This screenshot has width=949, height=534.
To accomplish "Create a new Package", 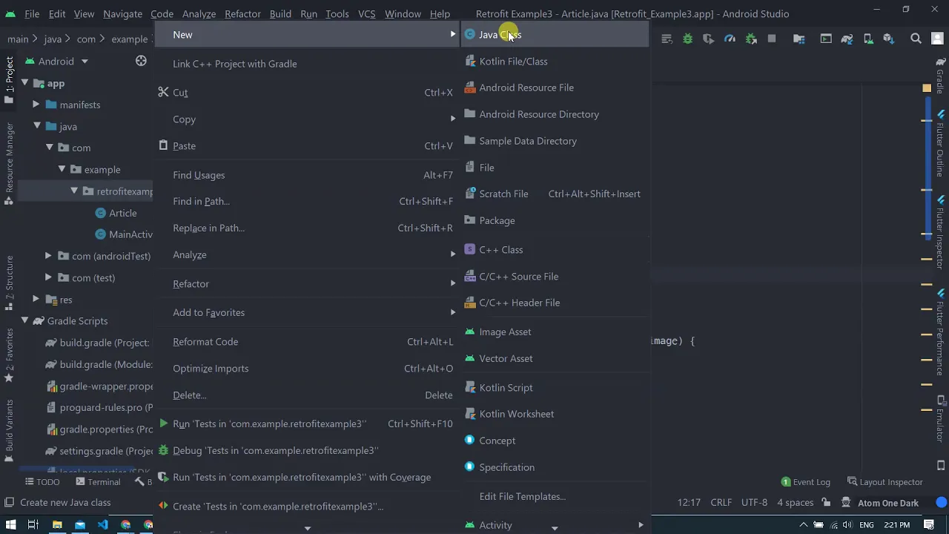I will 555,220.
